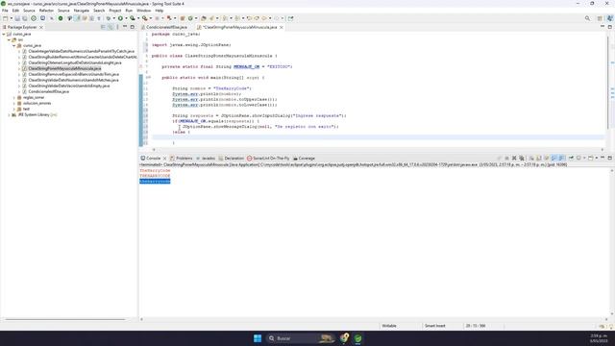This screenshot has height=346, width=615.
Task: Collapse the curso_java package node
Action: coord(14,45)
